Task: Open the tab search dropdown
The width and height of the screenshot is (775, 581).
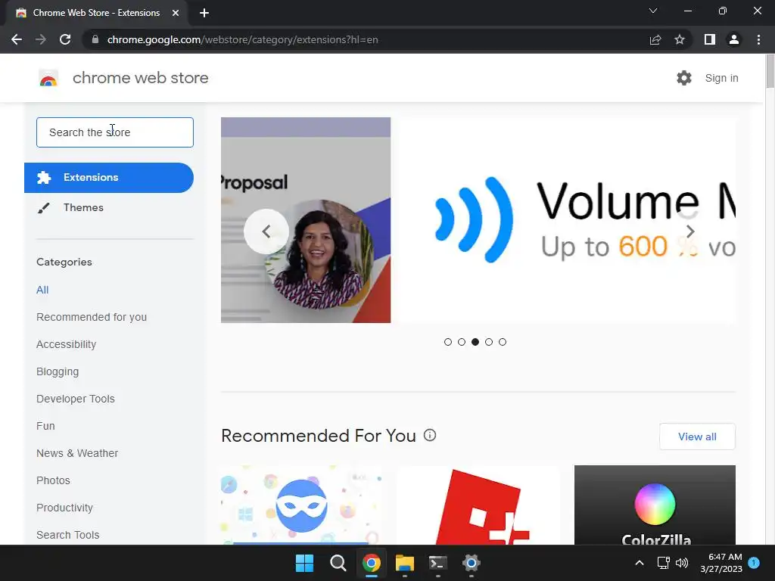Action: click(x=653, y=11)
